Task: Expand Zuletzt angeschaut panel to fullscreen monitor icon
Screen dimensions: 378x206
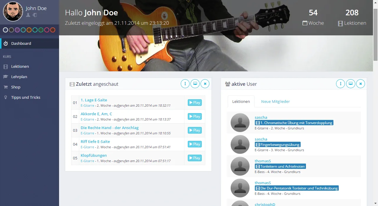Action: pos(195,84)
